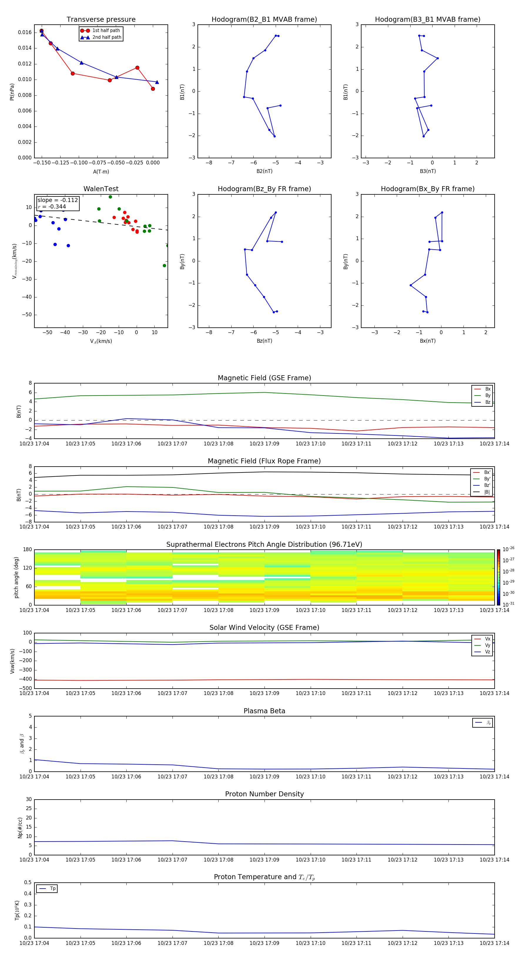Click the 'VA(km/s)' x-axis label

pyautogui.click(x=101, y=341)
